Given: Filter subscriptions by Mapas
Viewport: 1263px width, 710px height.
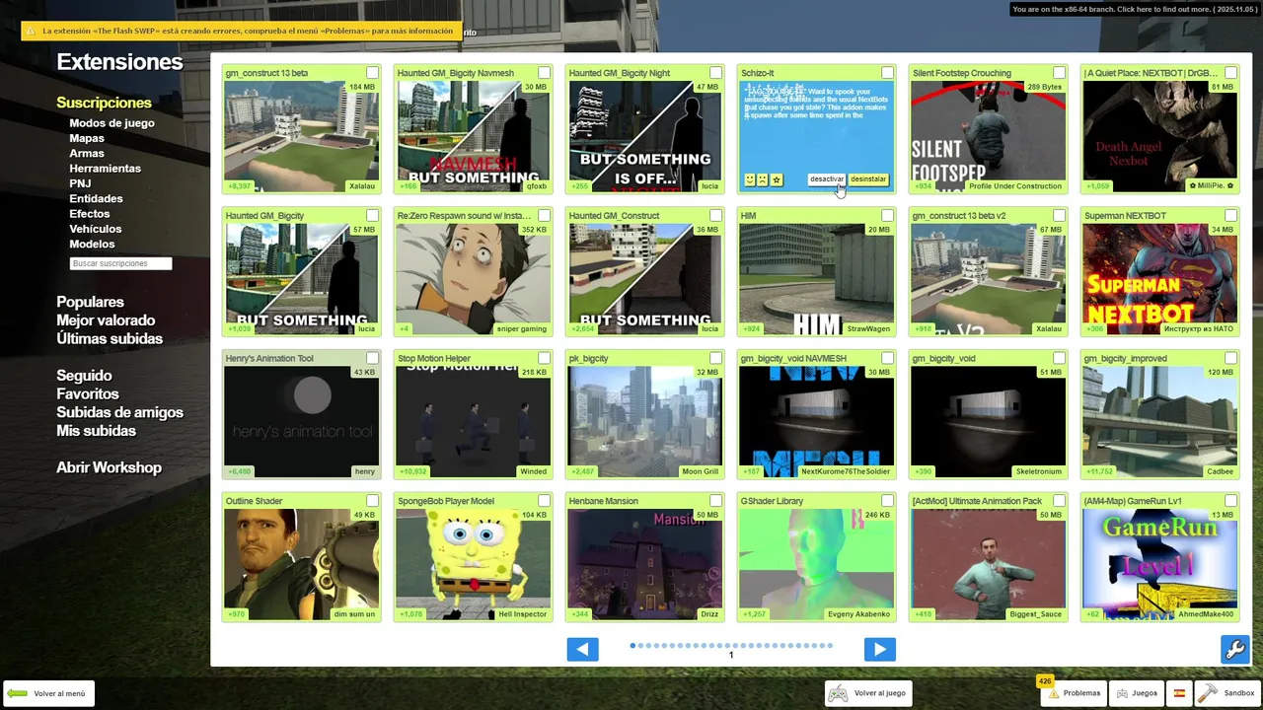Looking at the screenshot, I should [x=87, y=138].
